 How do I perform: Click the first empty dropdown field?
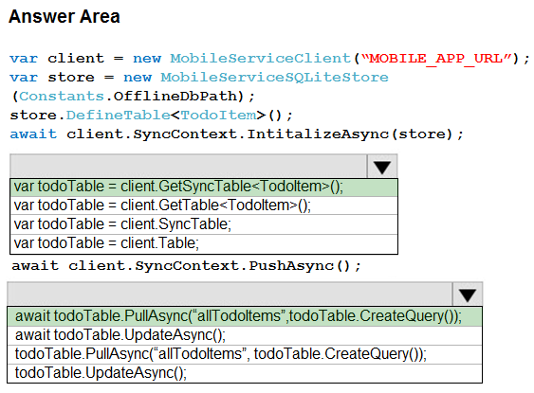pyautogui.click(x=189, y=167)
